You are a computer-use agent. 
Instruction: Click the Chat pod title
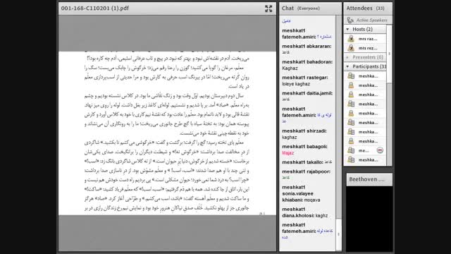(288, 8)
